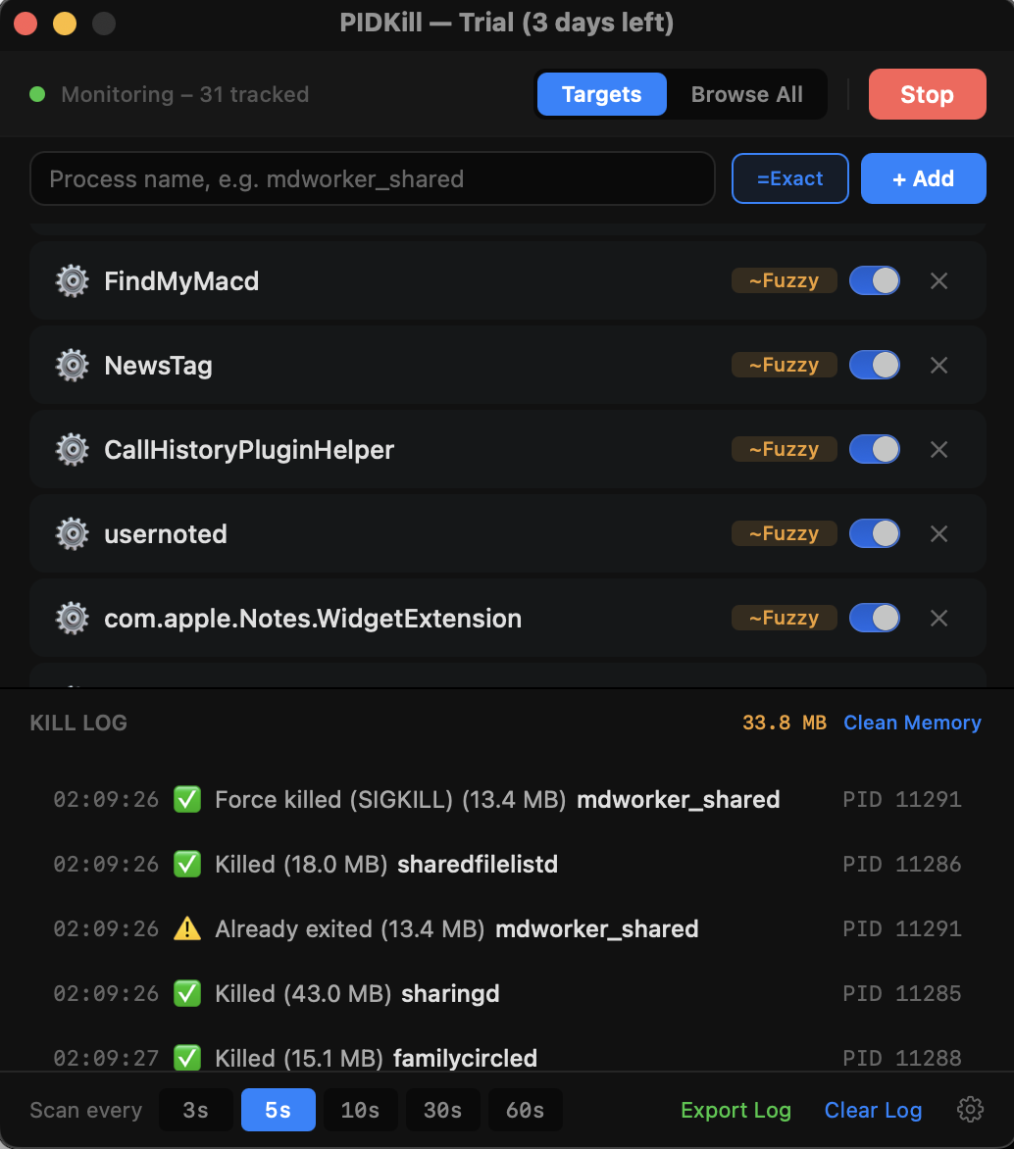Image resolution: width=1014 pixels, height=1149 pixels.
Task: Click the green checkmark for sharingd kill entry
Action: pos(186,993)
